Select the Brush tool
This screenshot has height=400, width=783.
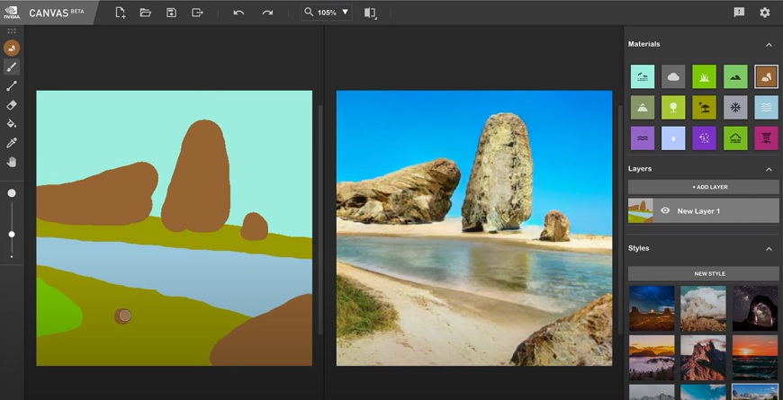[12, 67]
